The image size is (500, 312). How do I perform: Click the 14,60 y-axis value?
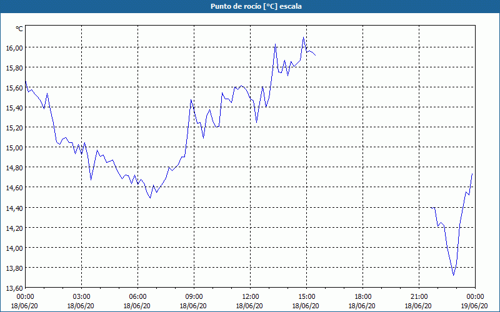pyautogui.click(x=14, y=188)
